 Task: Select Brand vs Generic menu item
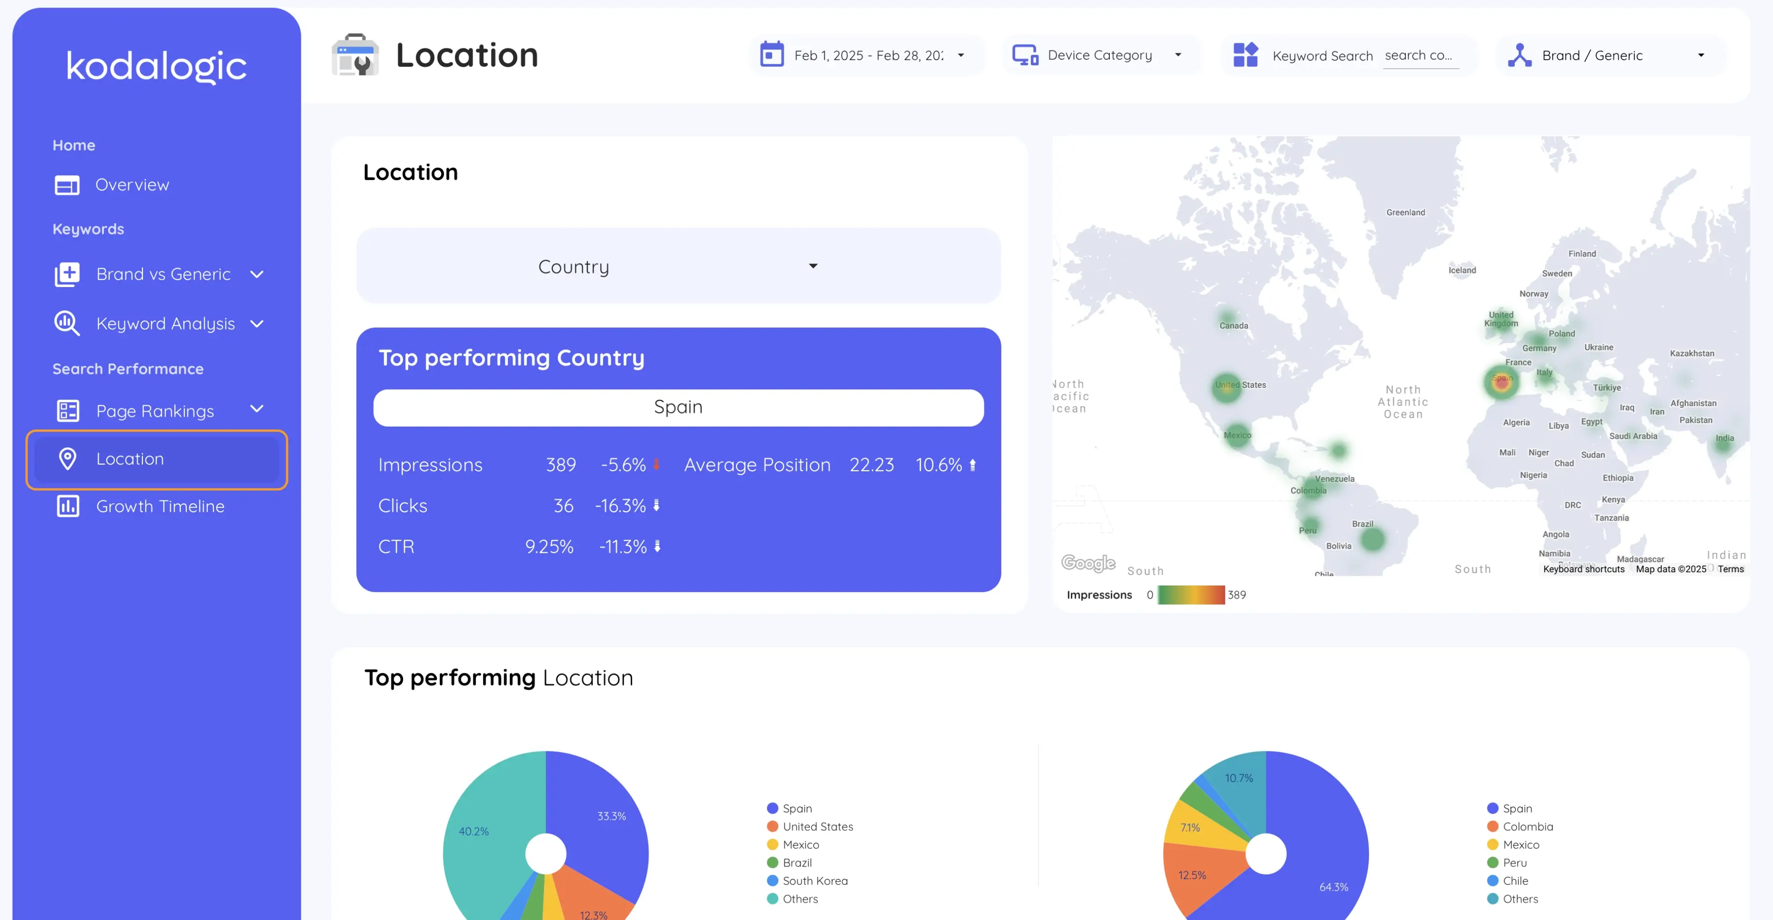163,274
